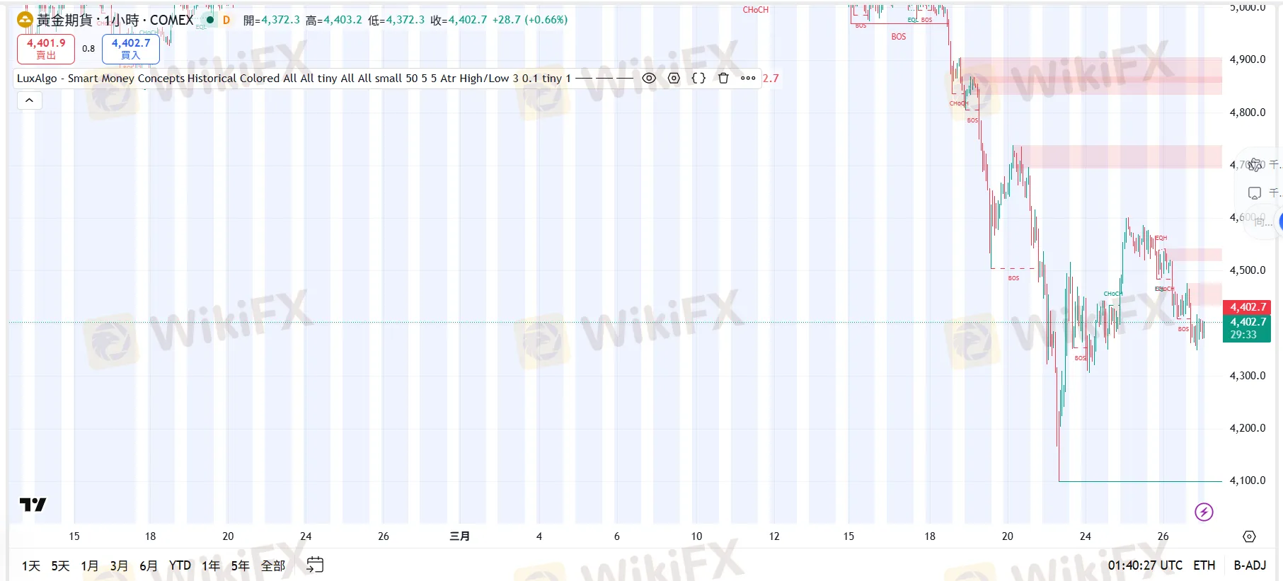
Task: Select the 1月 time range
Action: coord(90,565)
